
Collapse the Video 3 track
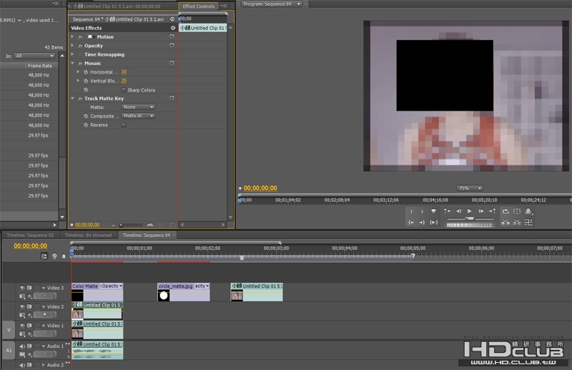[44, 288]
